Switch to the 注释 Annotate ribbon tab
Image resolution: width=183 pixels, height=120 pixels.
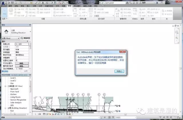tap(34, 6)
